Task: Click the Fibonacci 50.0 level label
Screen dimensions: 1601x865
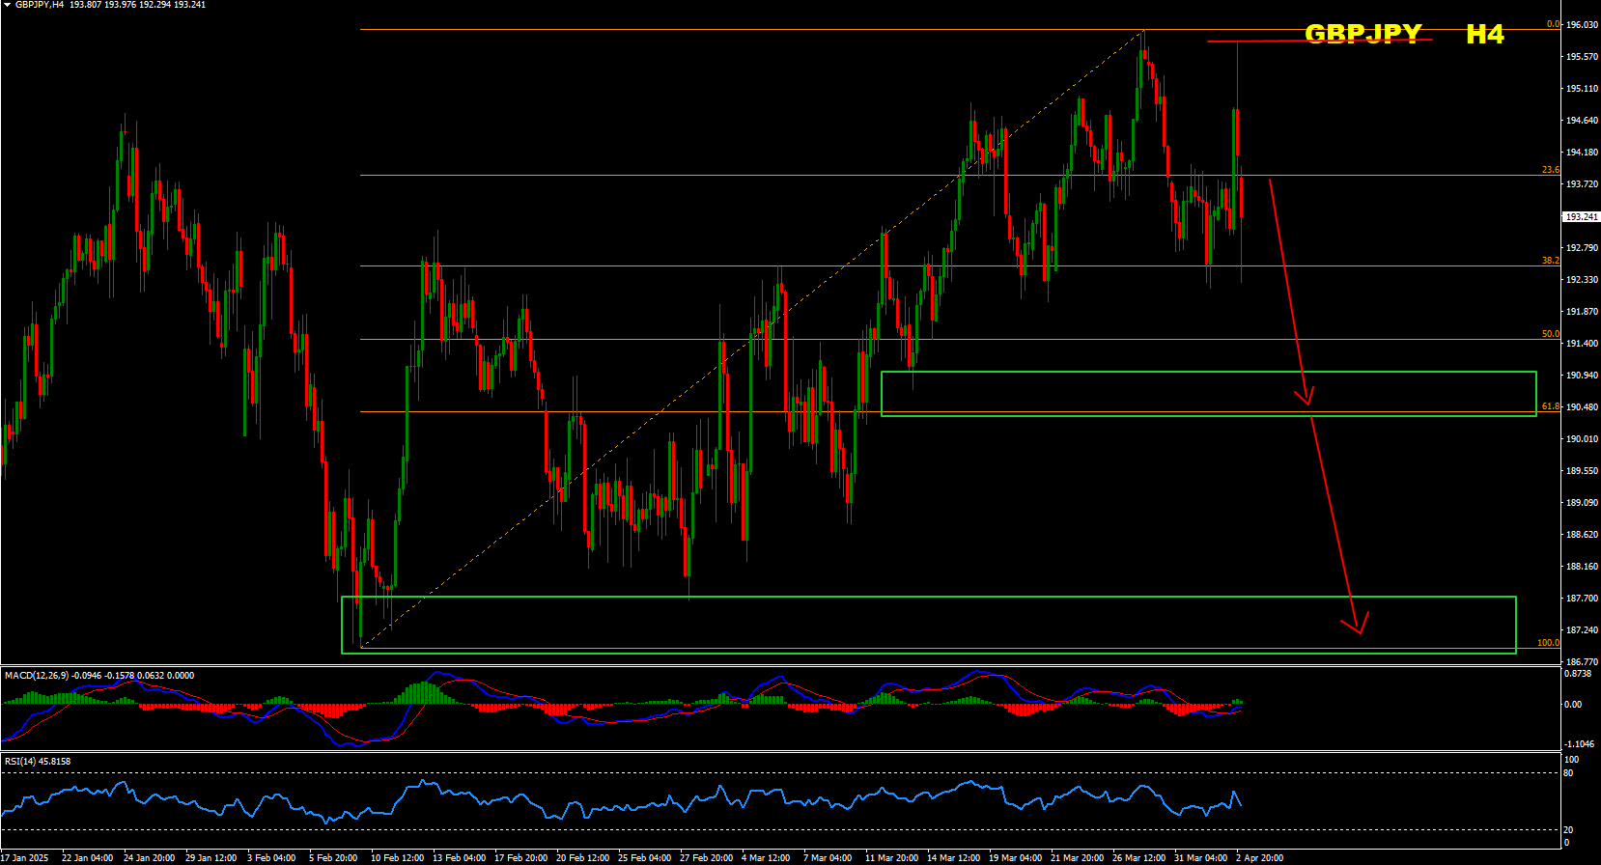Action: [1550, 334]
